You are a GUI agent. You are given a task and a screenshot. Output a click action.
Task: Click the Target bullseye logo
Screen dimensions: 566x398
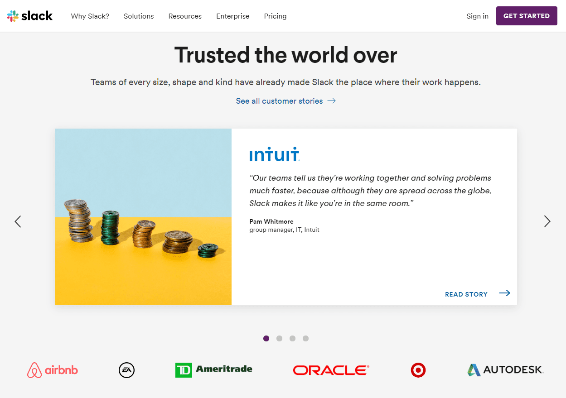click(x=418, y=370)
